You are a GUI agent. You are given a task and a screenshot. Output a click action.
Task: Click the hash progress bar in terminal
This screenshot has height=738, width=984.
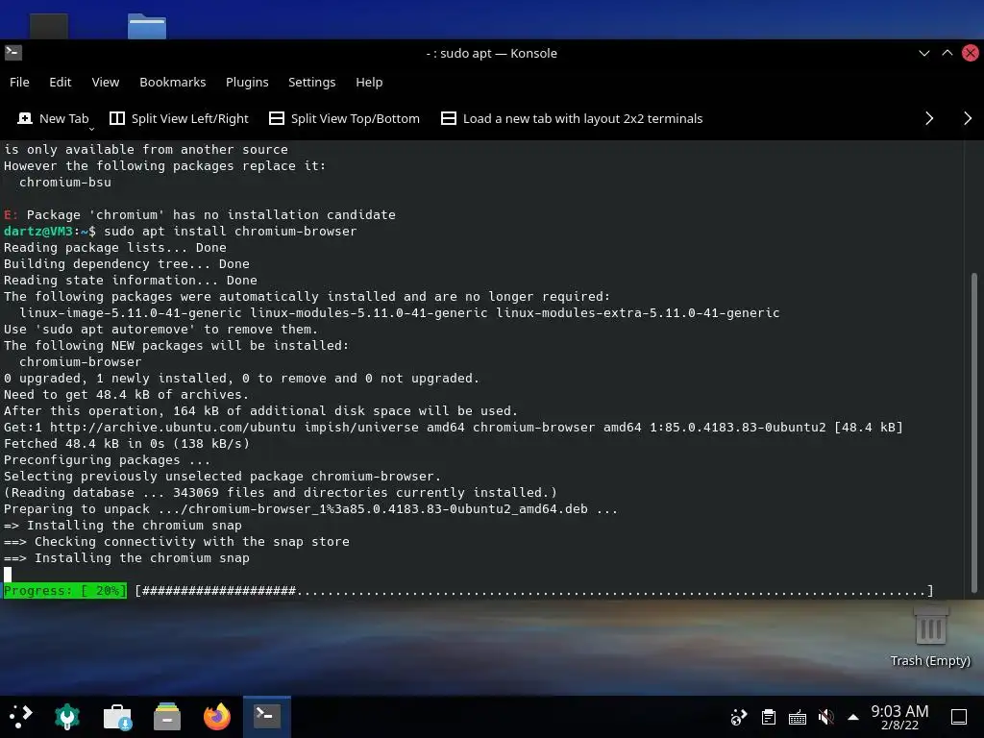(534, 591)
